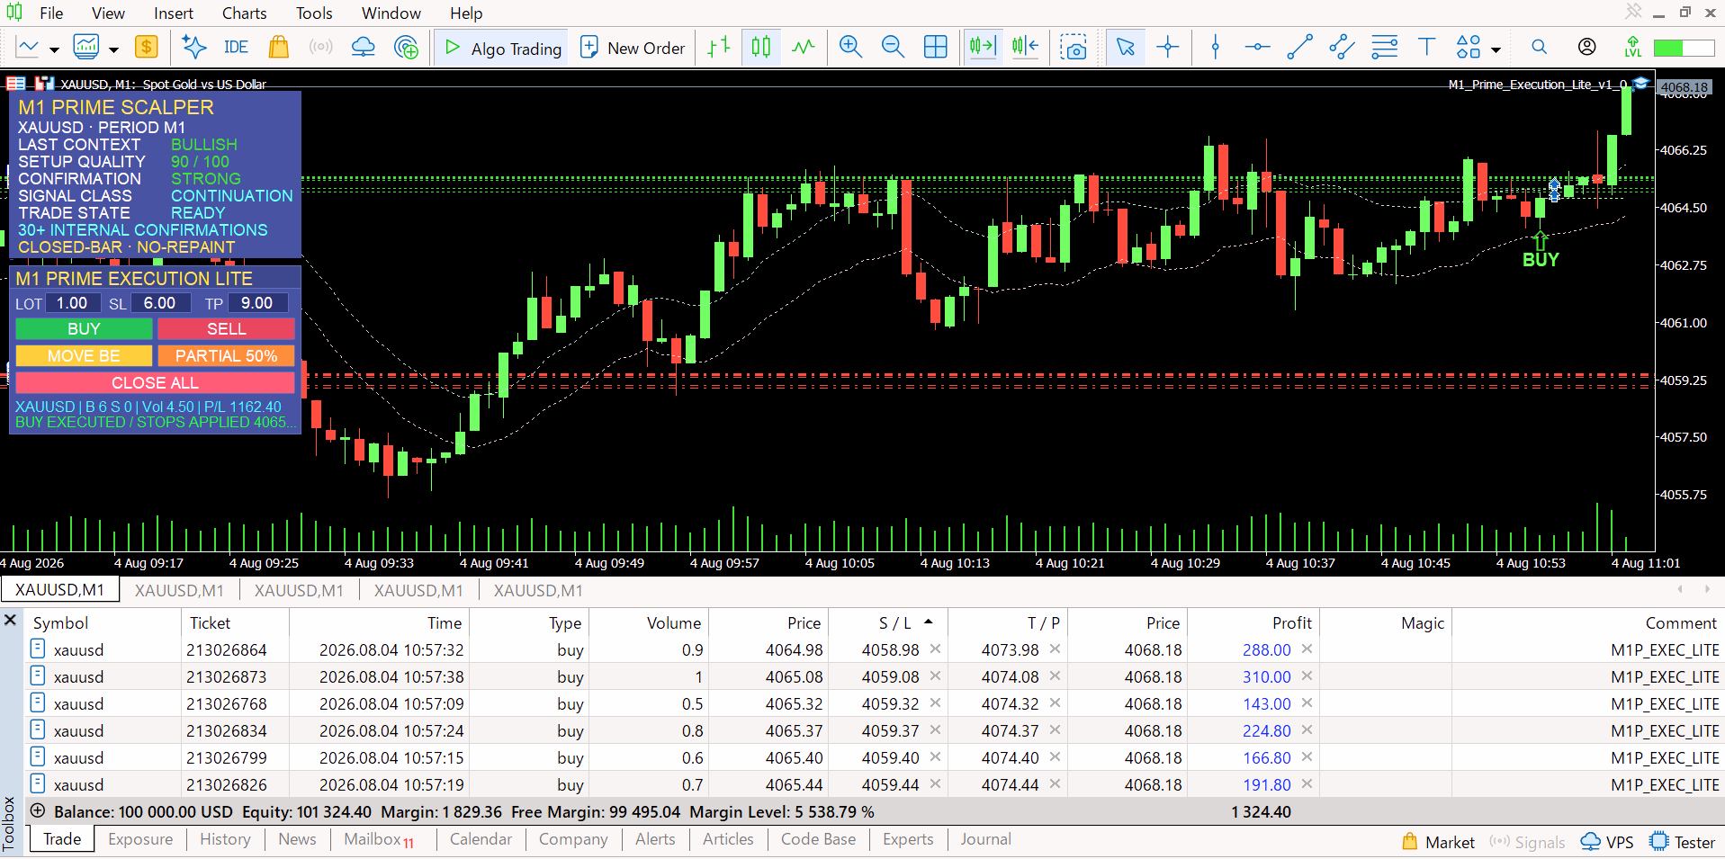Toggle the standard cursor arrow mode
The height and width of the screenshot is (859, 1725).
pos(1125,48)
